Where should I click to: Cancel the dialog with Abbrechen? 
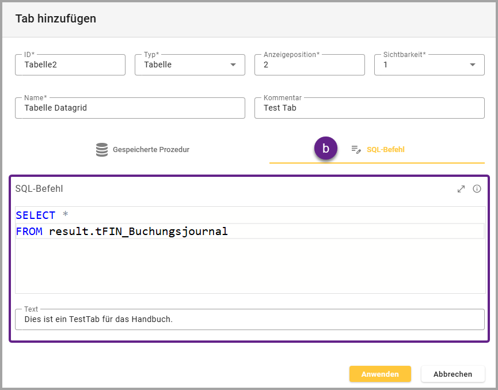point(453,374)
